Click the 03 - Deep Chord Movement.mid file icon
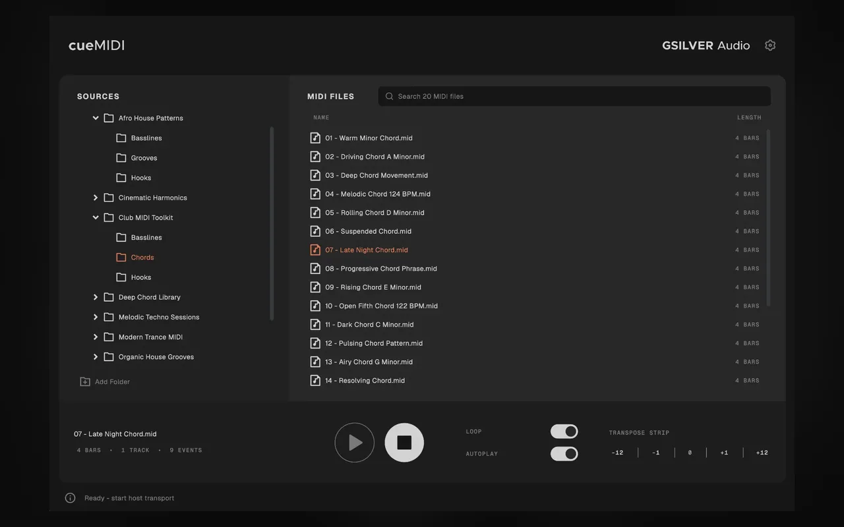 [x=315, y=175]
